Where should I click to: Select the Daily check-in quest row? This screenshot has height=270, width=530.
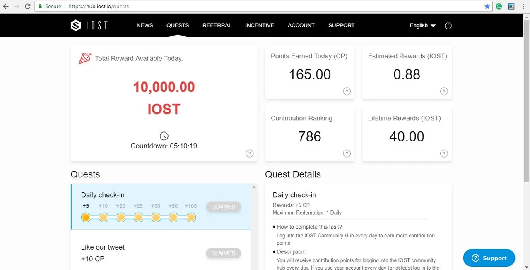[161, 207]
